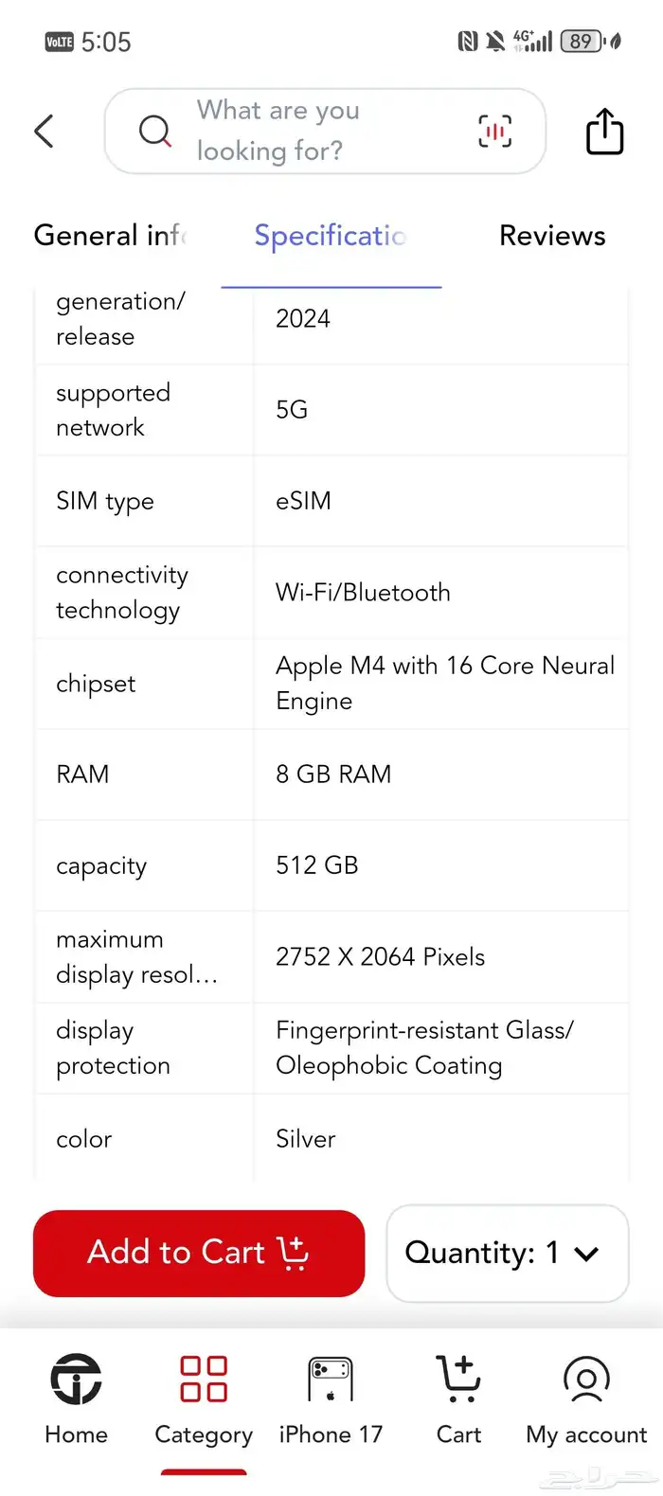Tap the search input field
The height and width of the screenshot is (1496, 663).
pyautogui.click(x=322, y=131)
